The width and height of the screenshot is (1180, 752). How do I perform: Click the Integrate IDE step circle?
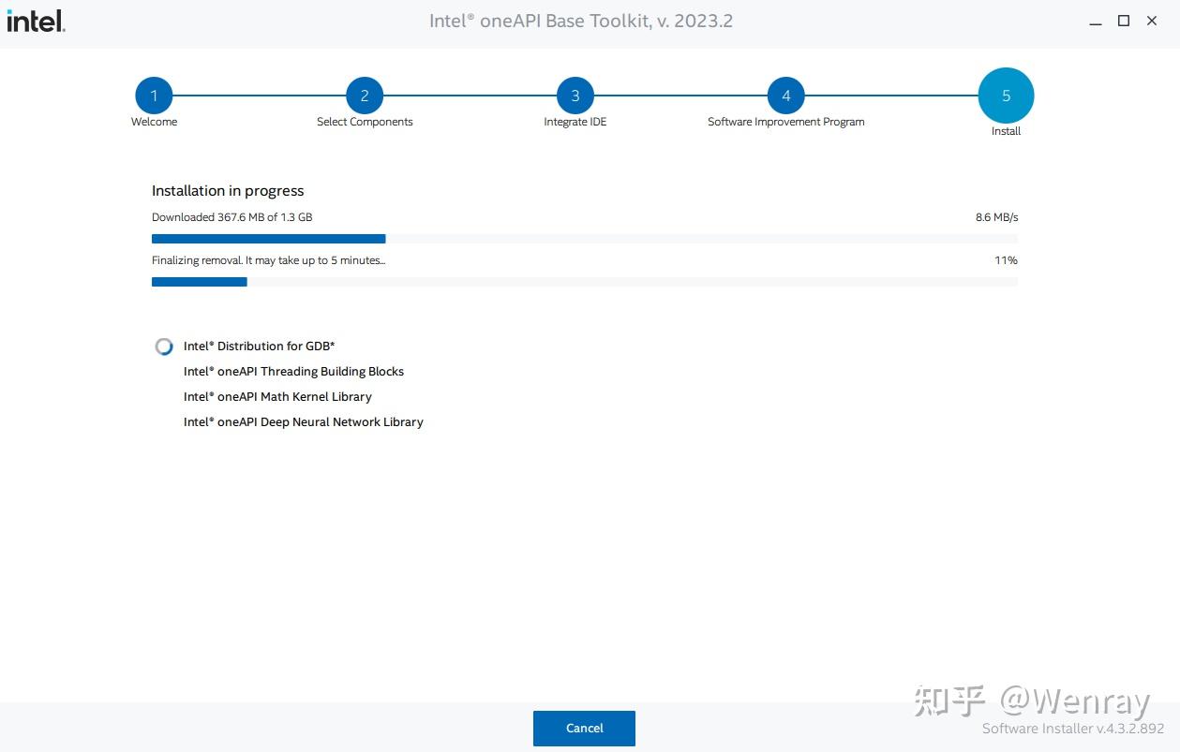click(x=575, y=95)
